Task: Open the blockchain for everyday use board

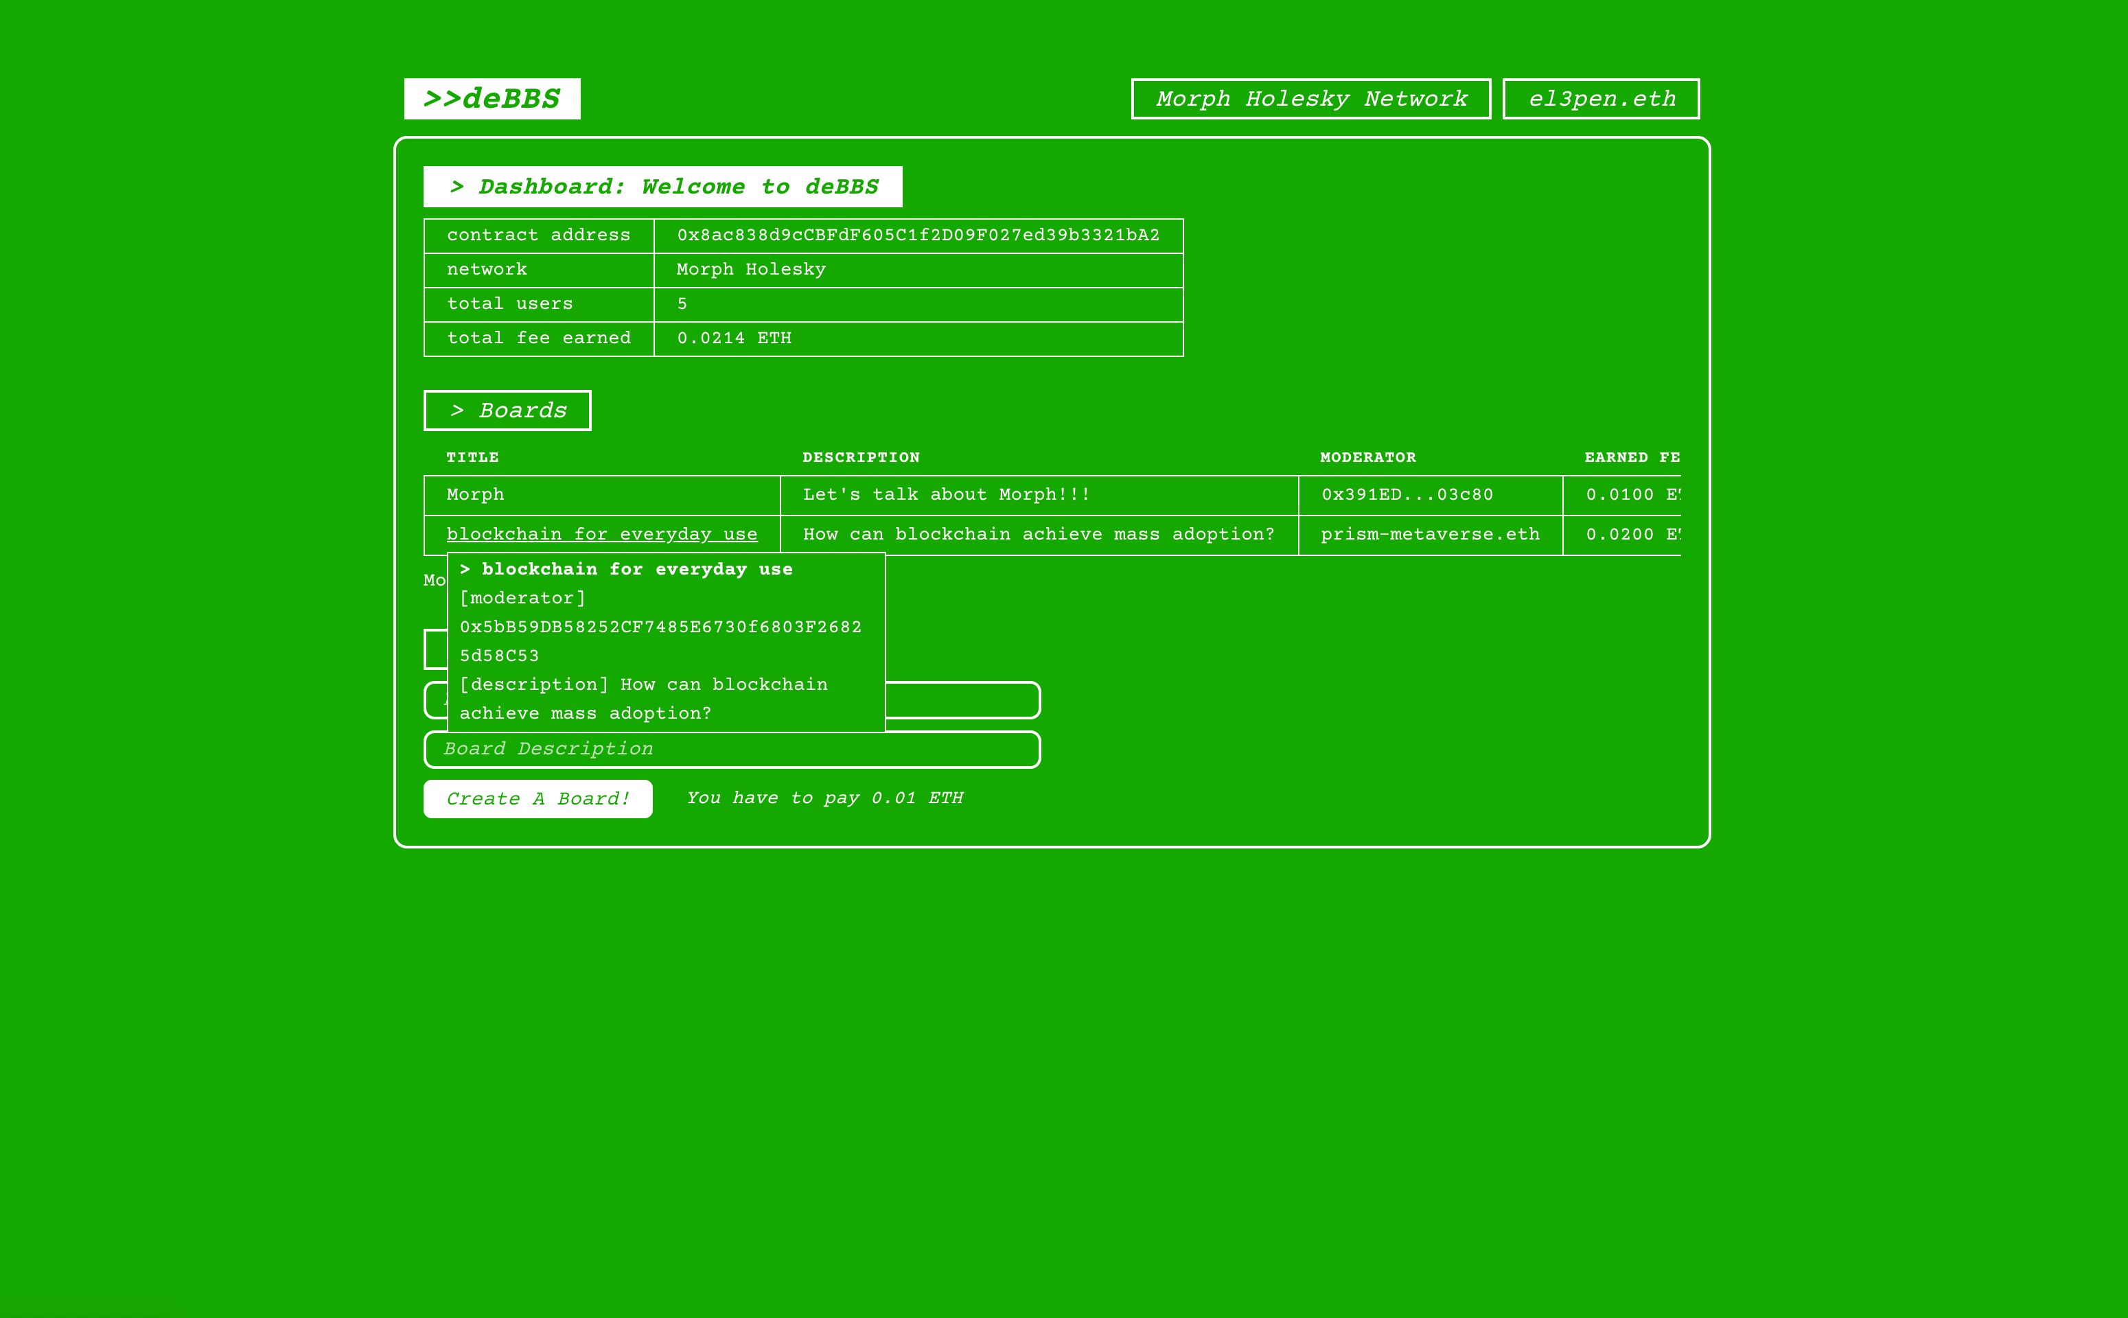Action: click(602, 534)
